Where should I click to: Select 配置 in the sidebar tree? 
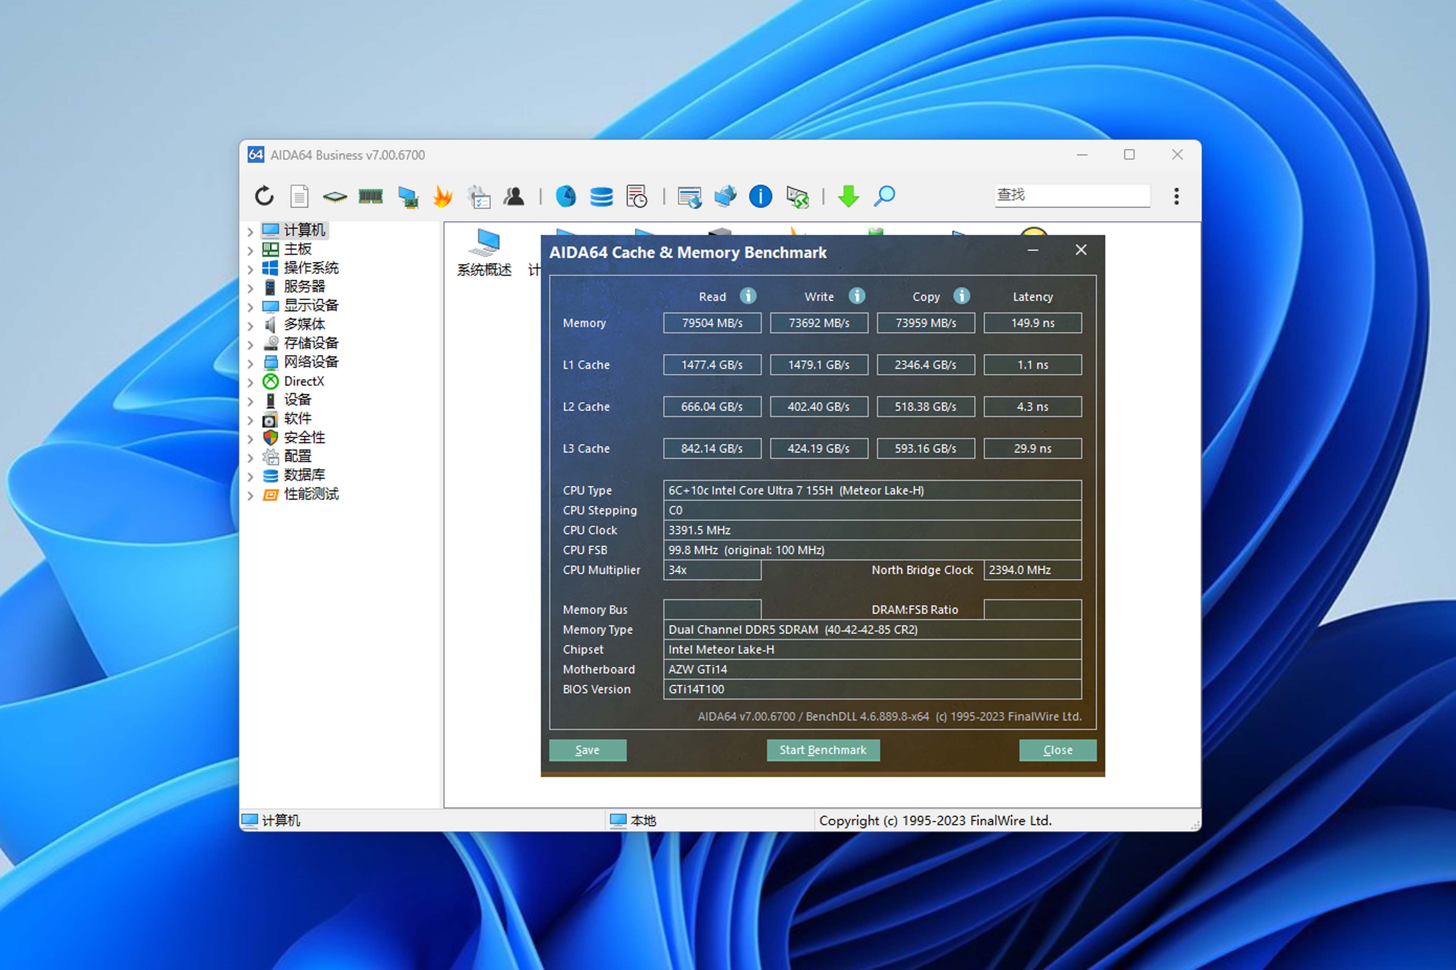297,457
